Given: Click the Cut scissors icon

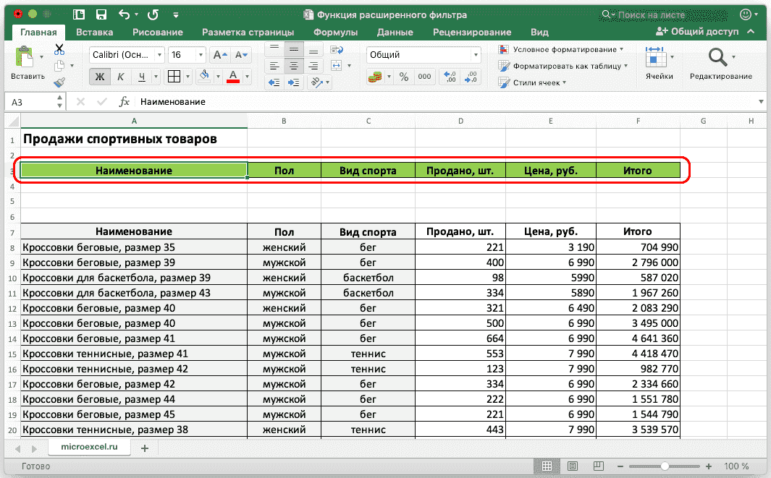Looking at the screenshot, I should point(59,49).
